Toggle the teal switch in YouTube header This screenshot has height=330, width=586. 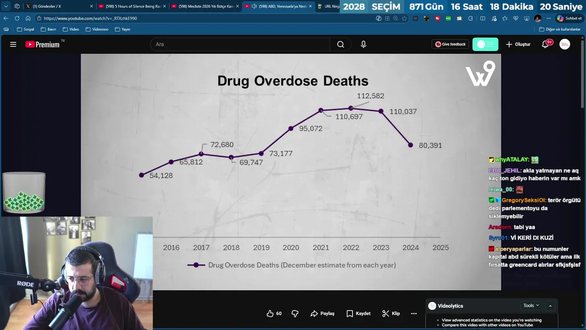pos(485,44)
